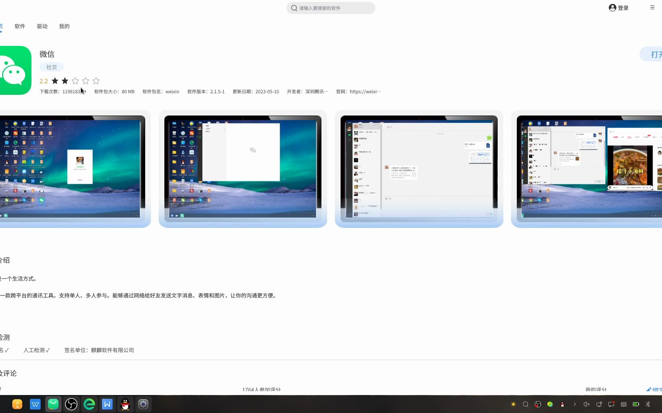The width and height of the screenshot is (662, 413).
Task: Click the second filled rating star
Action: pyautogui.click(x=65, y=81)
